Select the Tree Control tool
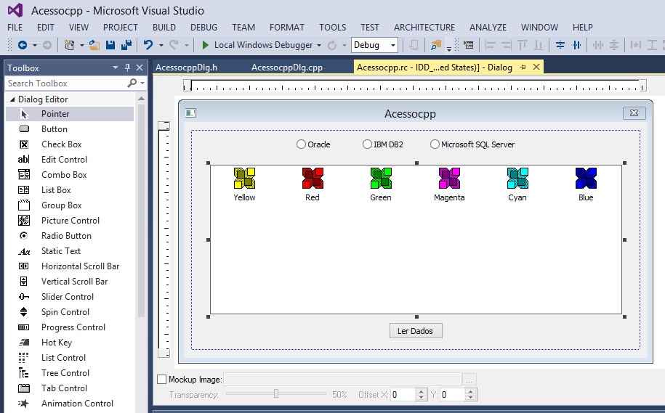This screenshot has width=665, height=413. pyautogui.click(x=63, y=373)
